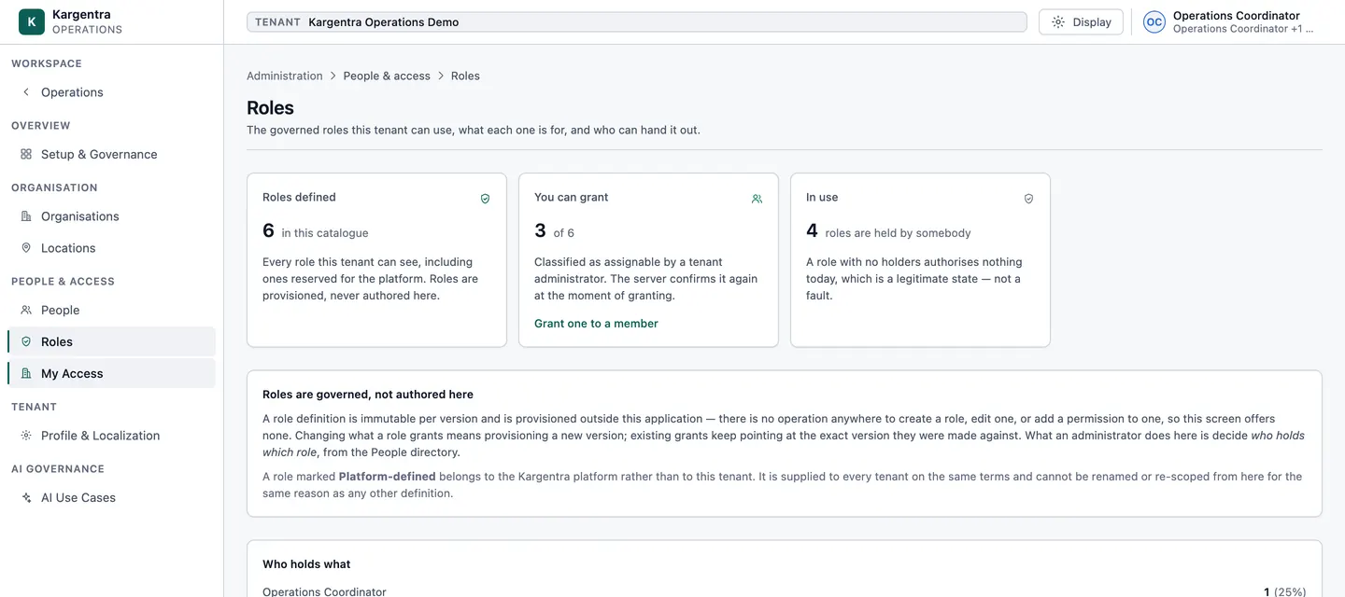
Task: Click the Roles defined card
Action: 377,259
